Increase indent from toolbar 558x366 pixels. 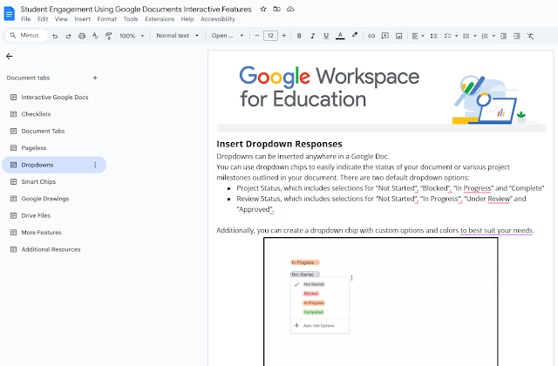click(517, 36)
